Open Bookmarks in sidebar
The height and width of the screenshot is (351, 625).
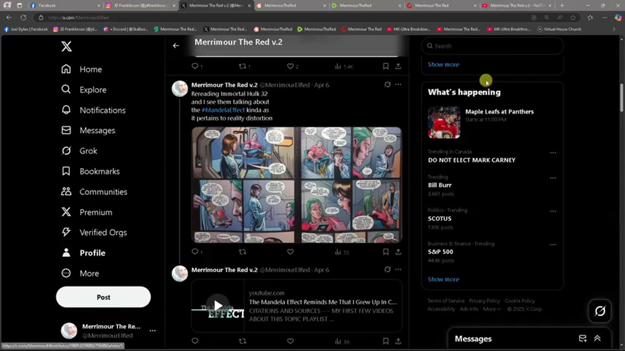[90, 171]
